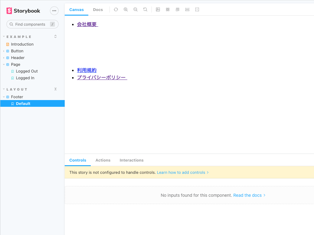
Task: Switch to the Docs tab
Action: (98, 9)
